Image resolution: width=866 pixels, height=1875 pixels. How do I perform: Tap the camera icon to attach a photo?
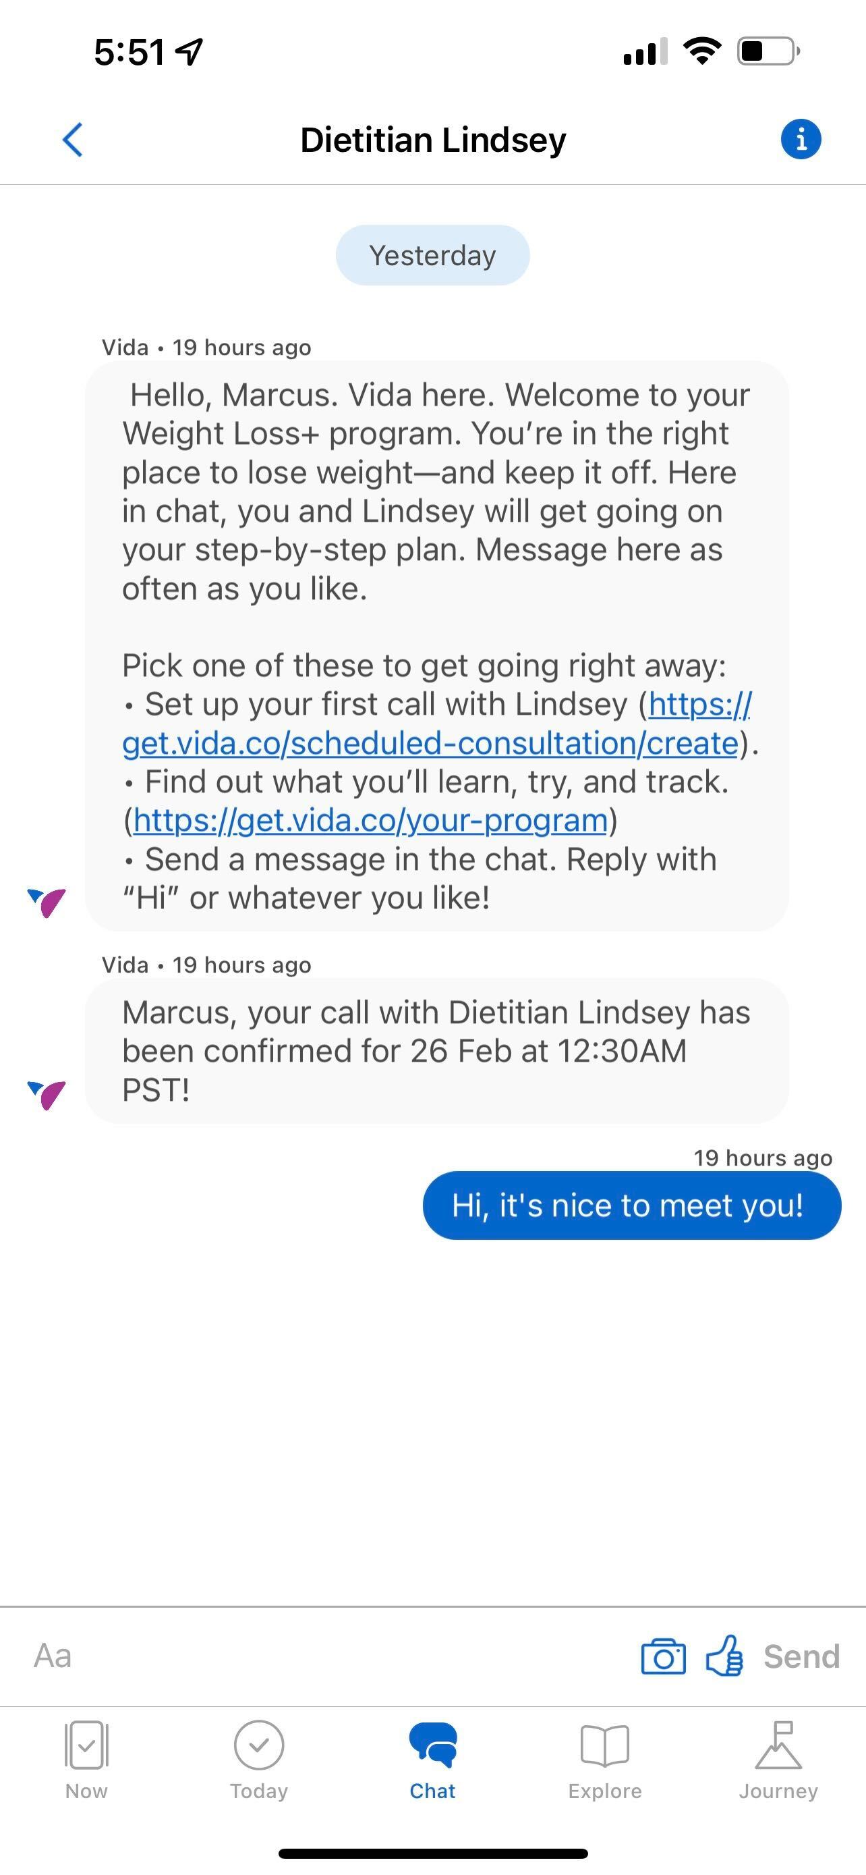point(662,1656)
